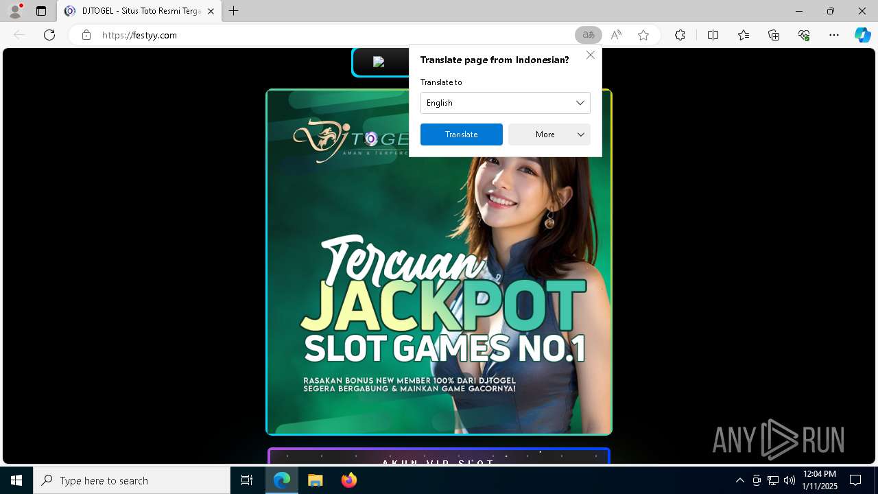Click the blue Translate button
The image size is (878, 494).
[x=462, y=134]
